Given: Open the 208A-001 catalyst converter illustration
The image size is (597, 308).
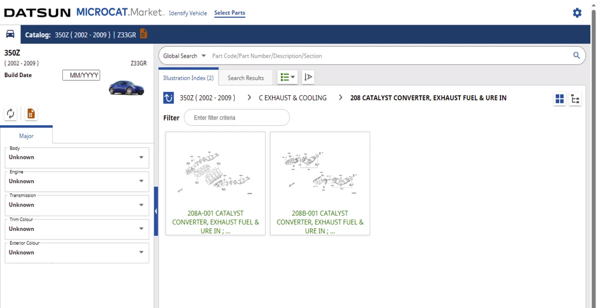Looking at the screenshot, I should [x=215, y=183].
